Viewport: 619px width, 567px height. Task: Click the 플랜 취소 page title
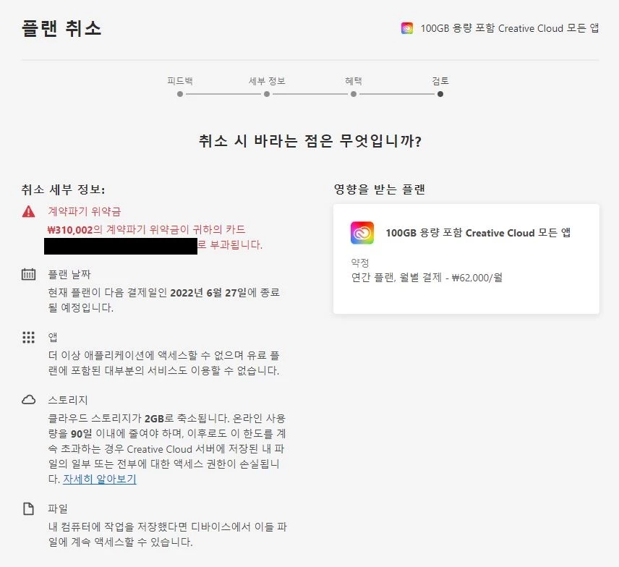[x=61, y=28]
